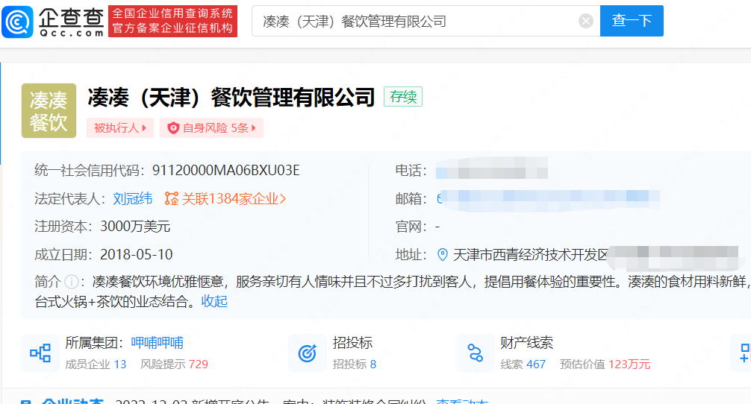Open the 被执行人 risk tag

point(120,127)
